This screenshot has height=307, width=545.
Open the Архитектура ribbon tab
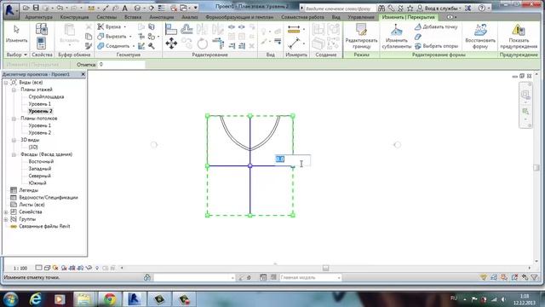38,17
